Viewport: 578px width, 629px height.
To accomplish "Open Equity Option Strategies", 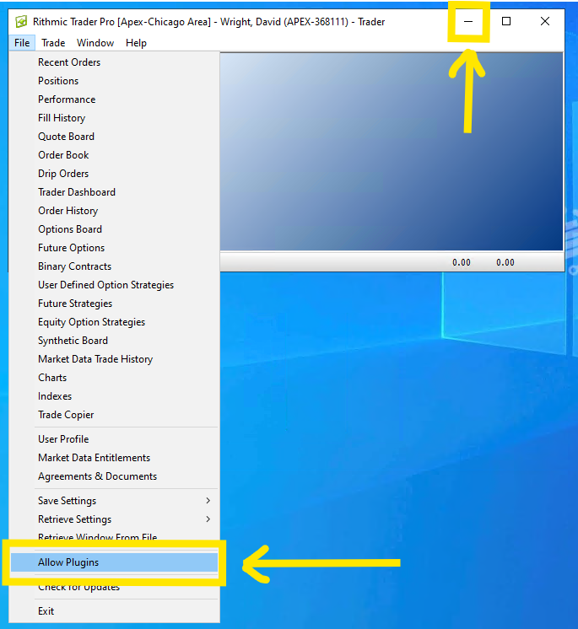I will click(115, 322).
